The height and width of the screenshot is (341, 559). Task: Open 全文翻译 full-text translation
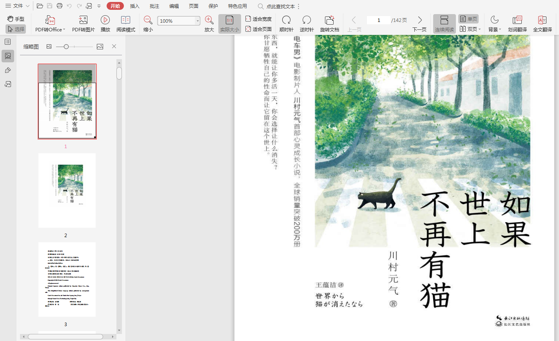pos(543,24)
